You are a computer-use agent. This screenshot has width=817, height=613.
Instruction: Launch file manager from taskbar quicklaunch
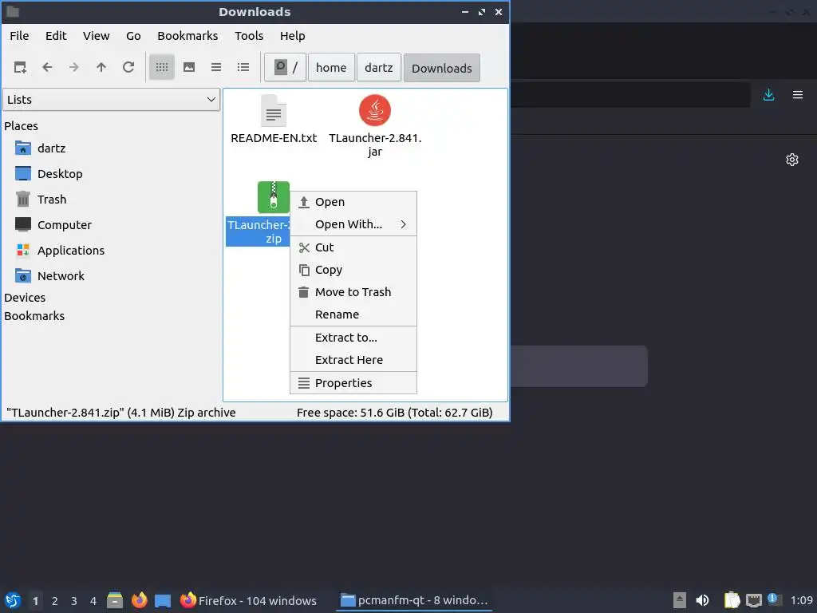tap(115, 600)
